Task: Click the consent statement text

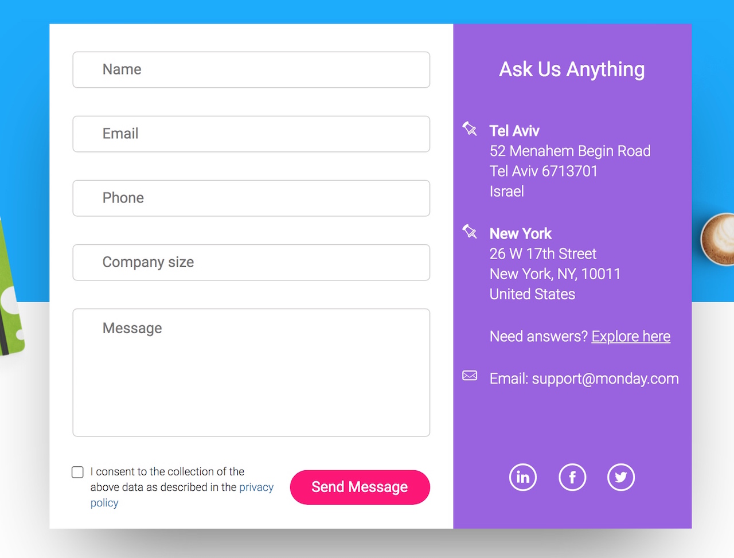Action: [x=182, y=487]
